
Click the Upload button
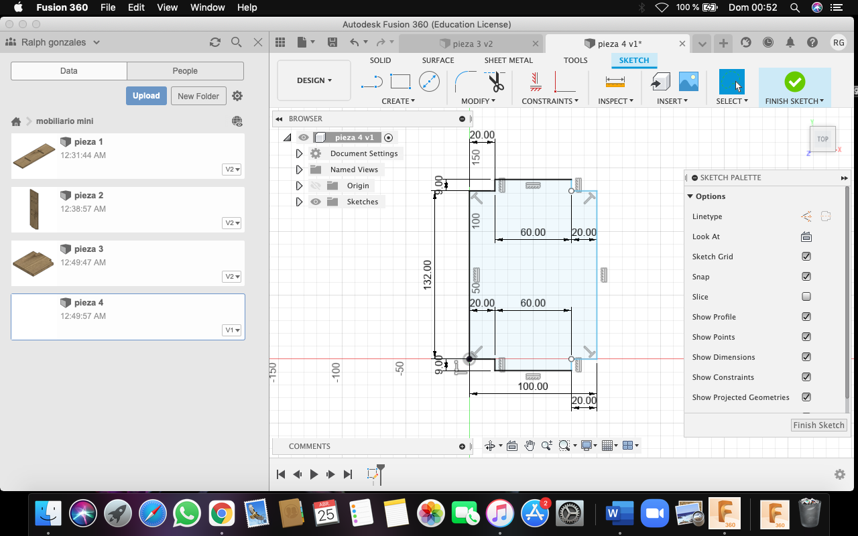tap(146, 96)
